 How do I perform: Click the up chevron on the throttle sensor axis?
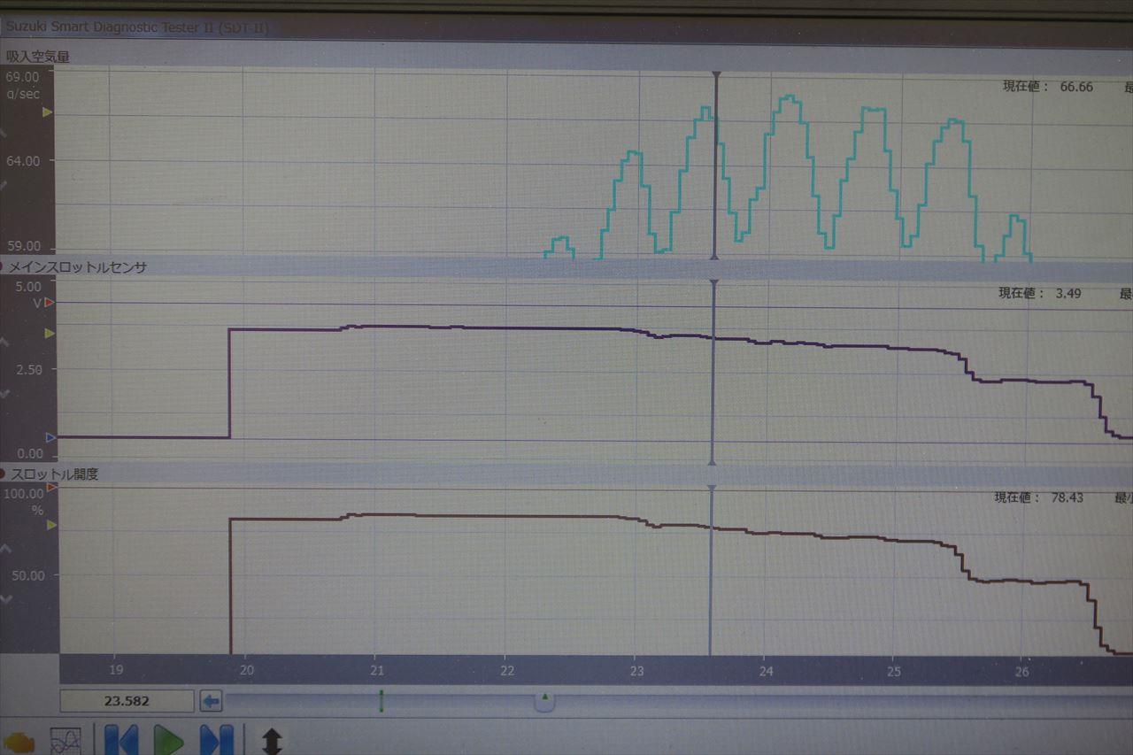coord(4,343)
